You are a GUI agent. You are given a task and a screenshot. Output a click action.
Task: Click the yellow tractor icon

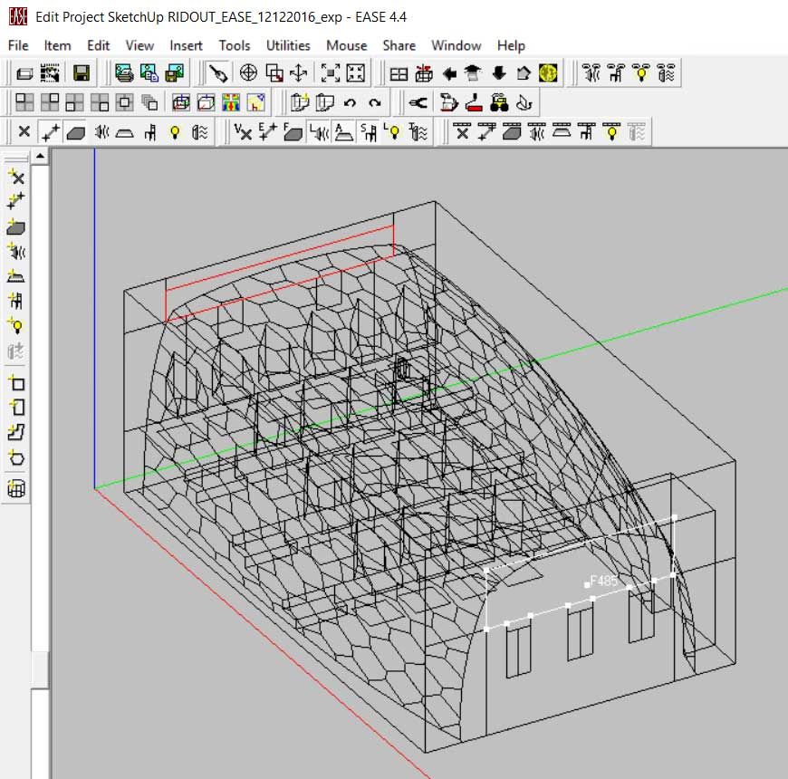pos(499,103)
